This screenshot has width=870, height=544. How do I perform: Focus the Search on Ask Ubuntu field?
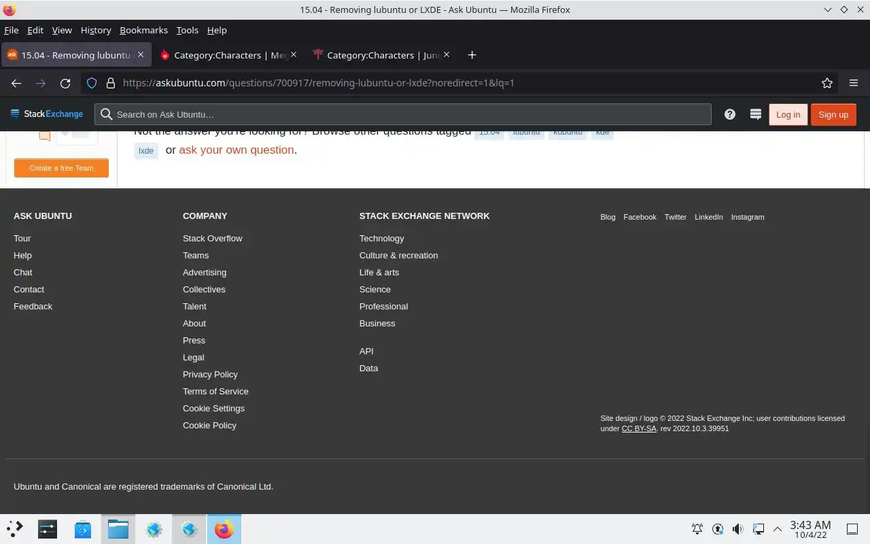pyautogui.click(x=403, y=114)
